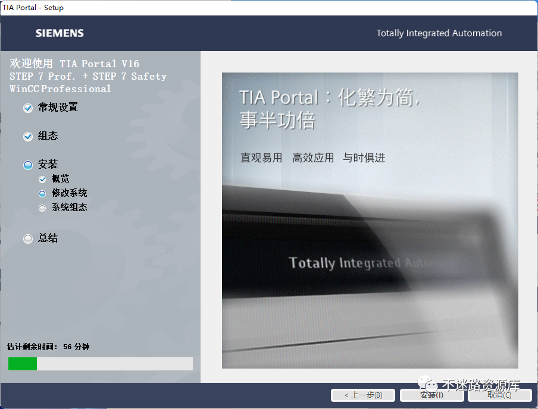The image size is (538, 409).
Task: Open the 安装 step label
Action: tap(48, 164)
